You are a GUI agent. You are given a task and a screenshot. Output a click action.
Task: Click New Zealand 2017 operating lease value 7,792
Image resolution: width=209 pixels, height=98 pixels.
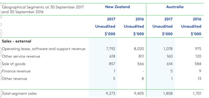(x=111, y=49)
